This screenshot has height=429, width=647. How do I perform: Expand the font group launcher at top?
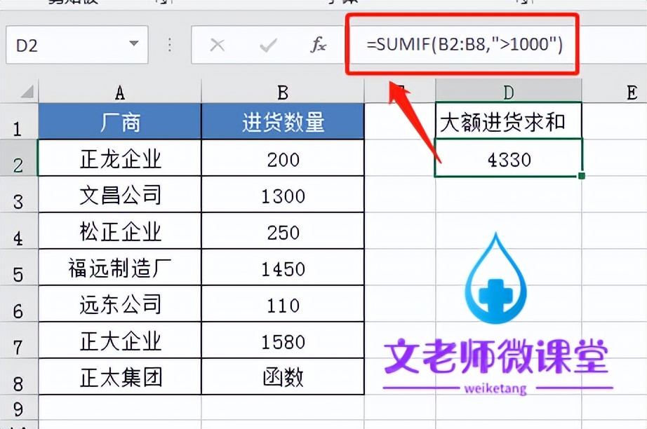pyautogui.click(x=163, y=3)
